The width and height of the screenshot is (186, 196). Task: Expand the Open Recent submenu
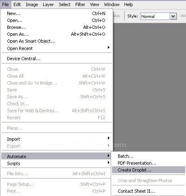[x=57, y=48]
